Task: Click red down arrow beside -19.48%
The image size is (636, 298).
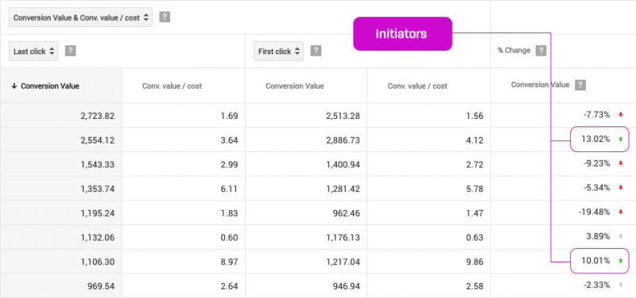Action: tap(620, 212)
